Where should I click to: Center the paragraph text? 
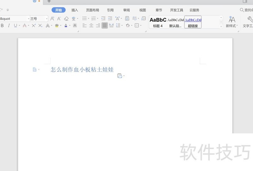91,26
